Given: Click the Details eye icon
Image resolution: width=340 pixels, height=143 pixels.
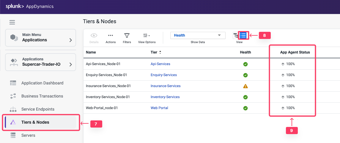Looking at the screenshot, I should 94,35.
